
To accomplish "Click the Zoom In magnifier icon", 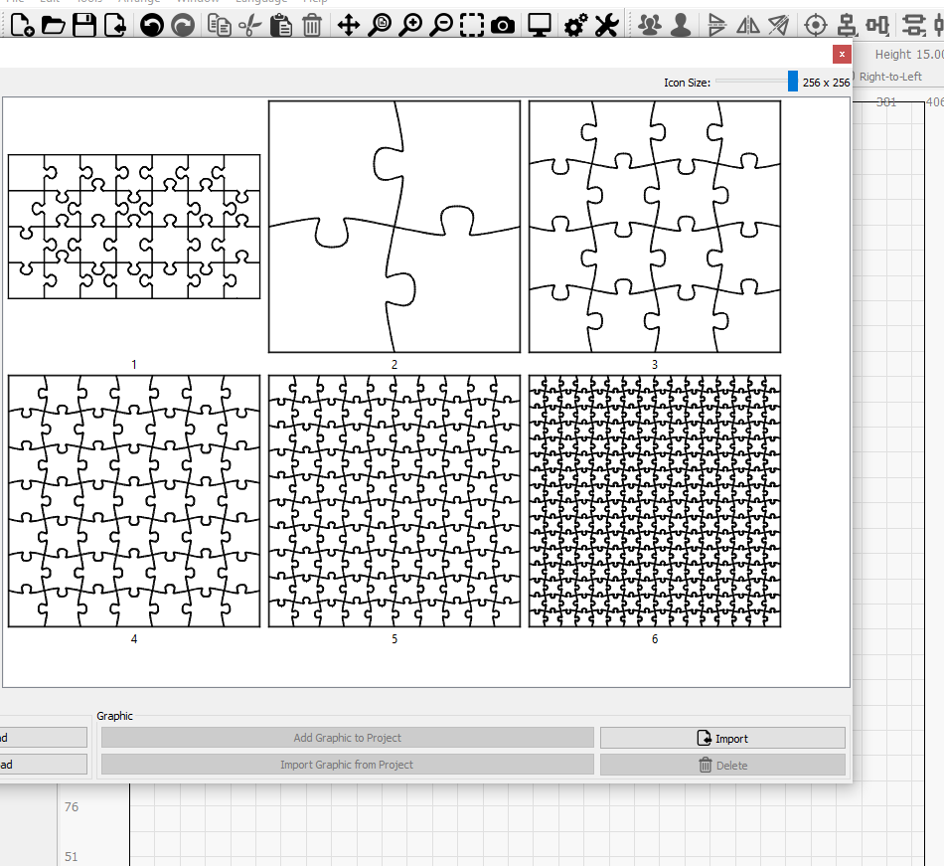I will (x=410, y=26).
